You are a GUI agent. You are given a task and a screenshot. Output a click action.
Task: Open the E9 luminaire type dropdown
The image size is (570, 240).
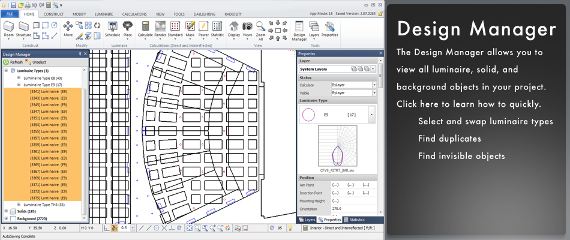pyautogui.click(x=371, y=115)
